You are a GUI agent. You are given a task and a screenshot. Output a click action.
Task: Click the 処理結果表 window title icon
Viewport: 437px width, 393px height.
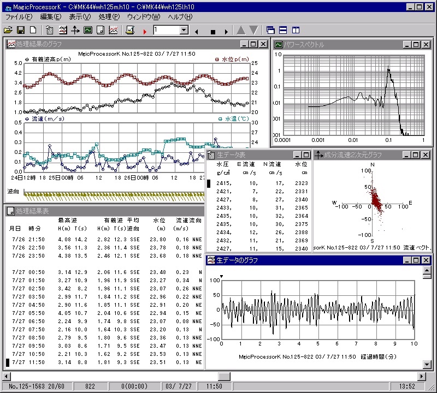pyautogui.click(x=10, y=211)
